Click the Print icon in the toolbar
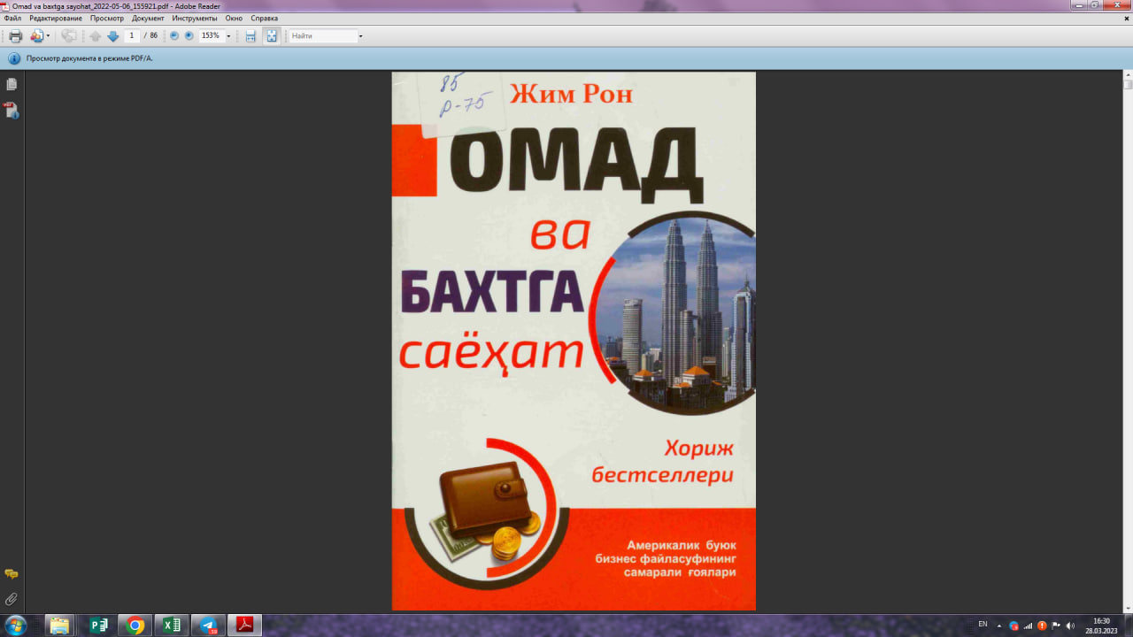Image resolution: width=1133 pixels, height=637 pixels. (15, 36)
